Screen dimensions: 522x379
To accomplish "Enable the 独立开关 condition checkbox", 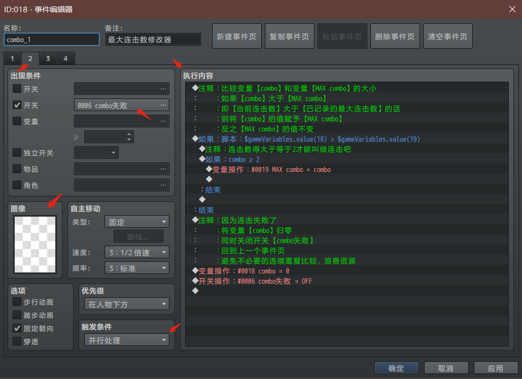I will coord(17,153).
